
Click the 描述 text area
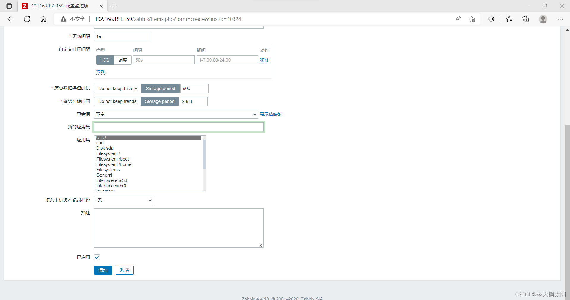(179, 228)
